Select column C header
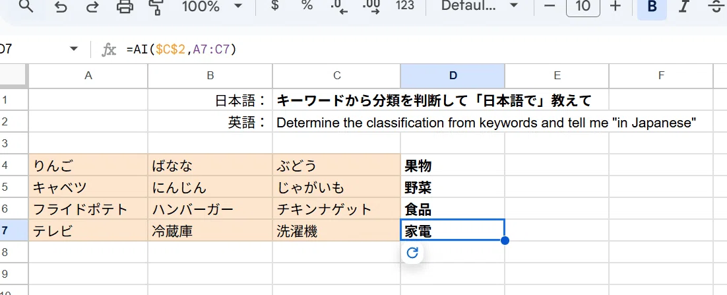 click(336, 76)
